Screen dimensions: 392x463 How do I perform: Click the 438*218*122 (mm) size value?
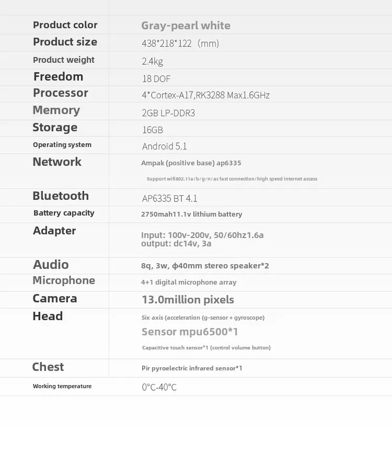point(180,43)
